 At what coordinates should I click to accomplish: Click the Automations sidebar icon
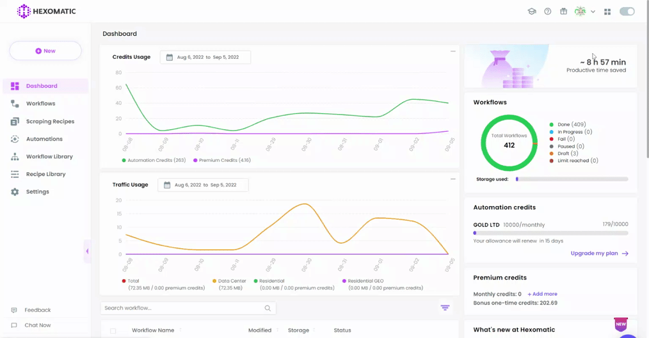pos(15,139)
